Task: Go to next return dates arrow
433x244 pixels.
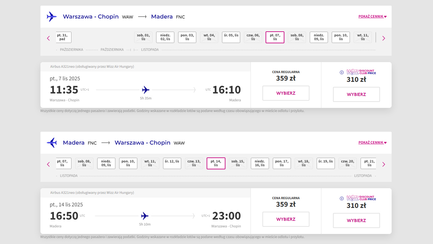Action: (383, 164)
